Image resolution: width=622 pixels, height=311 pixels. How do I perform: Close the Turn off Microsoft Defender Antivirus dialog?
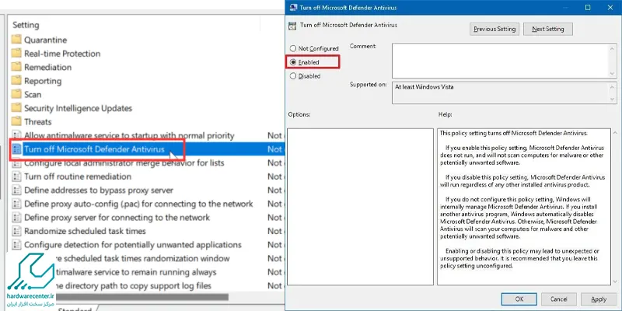610,7
